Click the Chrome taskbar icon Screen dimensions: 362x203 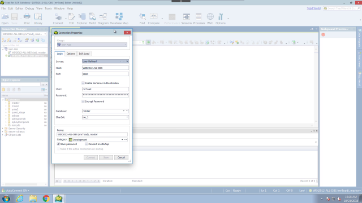tap(46, 198)
